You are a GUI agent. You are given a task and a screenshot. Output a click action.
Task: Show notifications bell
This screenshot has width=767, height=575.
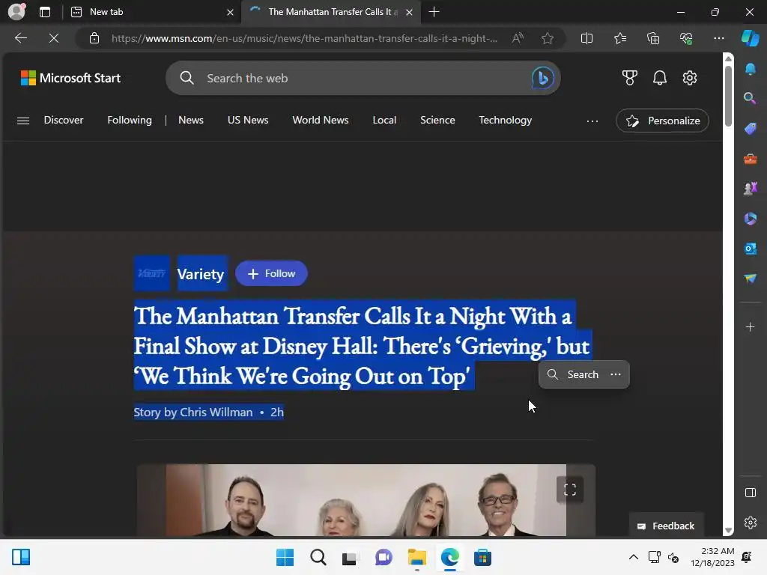[x=660, y=78]
